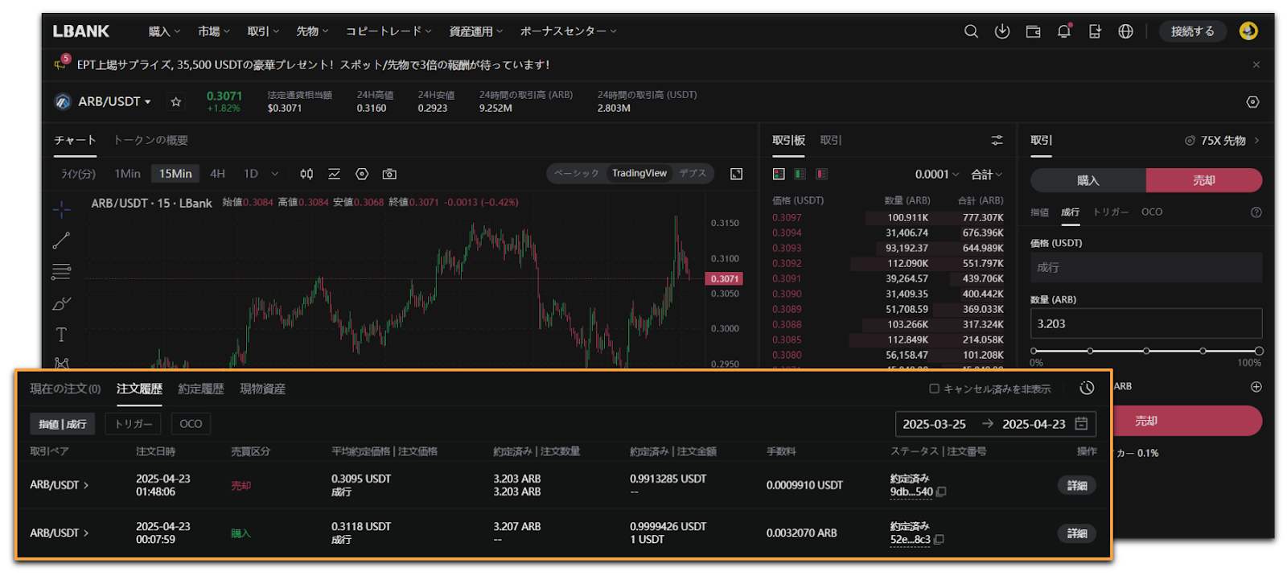
Task: Click the globe language icon
Action: point(1125,31)
